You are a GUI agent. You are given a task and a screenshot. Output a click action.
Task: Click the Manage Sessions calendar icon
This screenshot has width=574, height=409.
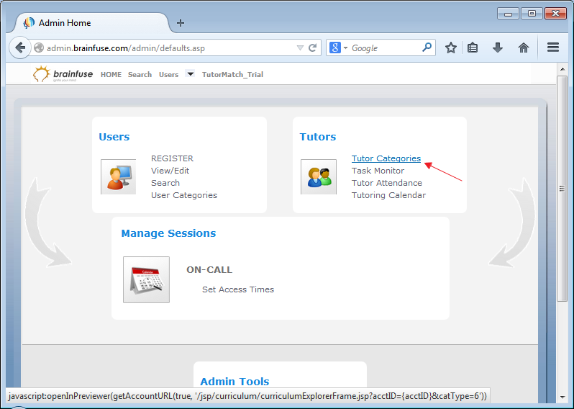[x=146, y=279]
